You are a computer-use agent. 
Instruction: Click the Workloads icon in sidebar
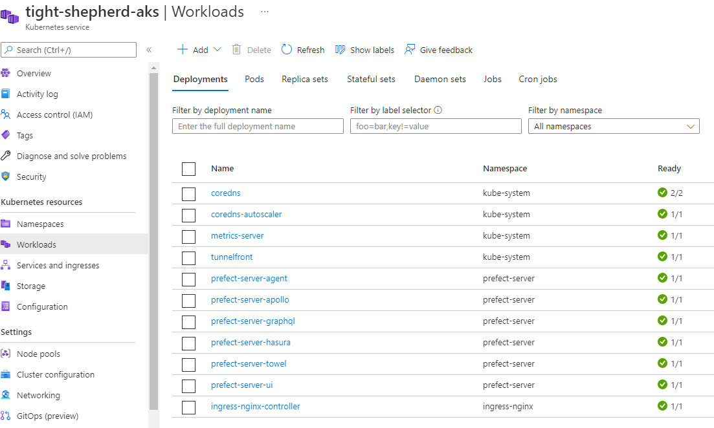point(5,244)
